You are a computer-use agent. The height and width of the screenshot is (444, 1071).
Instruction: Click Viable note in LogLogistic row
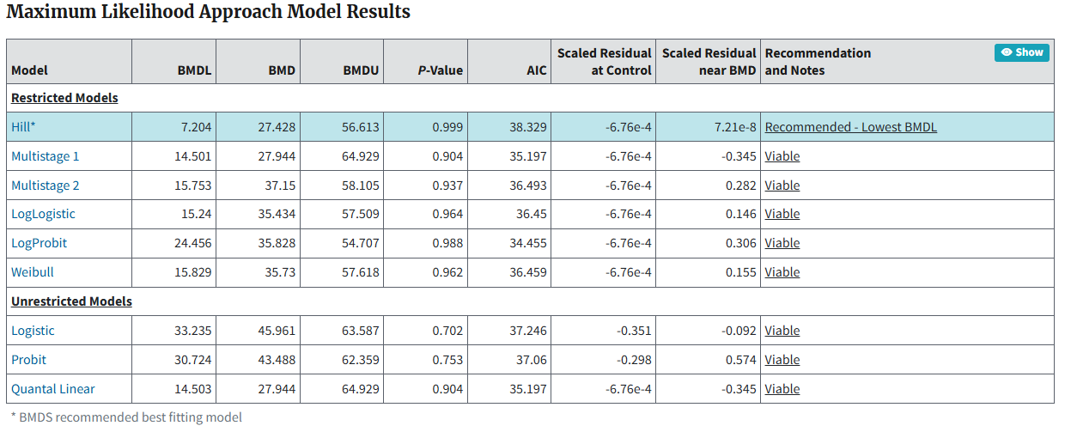pos(782,214)
